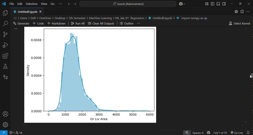Open notebook settings gear in editor toolbar
The image size is (253, 135).
point(236,12)
